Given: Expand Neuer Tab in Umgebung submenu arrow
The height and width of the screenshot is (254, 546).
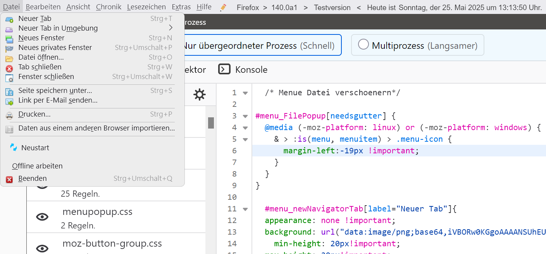Looking at the screenshot, I should pos(171,28).
